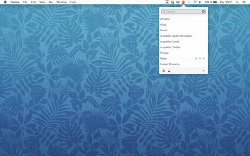Clear the search field

point(203,12)
